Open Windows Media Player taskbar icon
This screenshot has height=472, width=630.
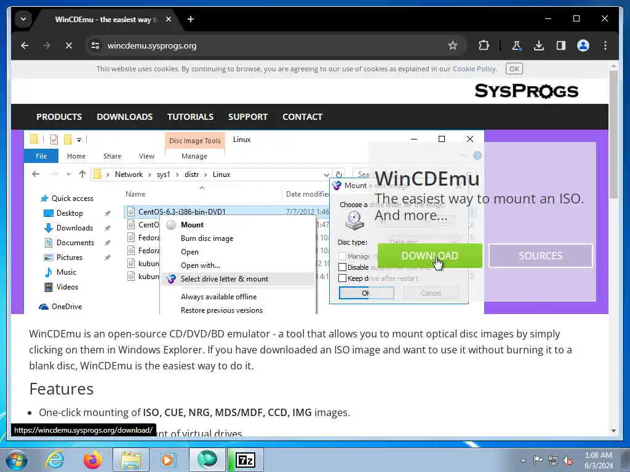pos(169,460)
